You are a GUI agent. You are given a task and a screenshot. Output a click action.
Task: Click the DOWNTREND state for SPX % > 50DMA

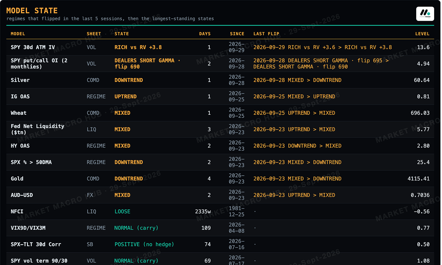coord(129,162)
